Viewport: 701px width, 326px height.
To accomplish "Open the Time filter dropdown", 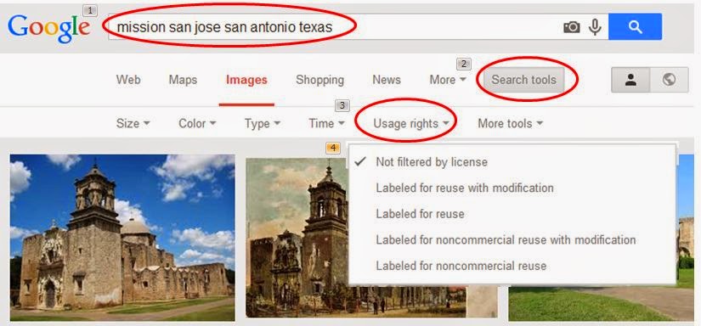I will tap(326, 123).
